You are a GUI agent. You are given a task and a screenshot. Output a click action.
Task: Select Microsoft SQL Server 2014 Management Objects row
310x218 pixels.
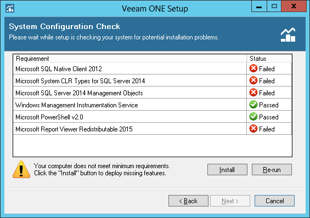pyautogui.click(x=153, y=93)
